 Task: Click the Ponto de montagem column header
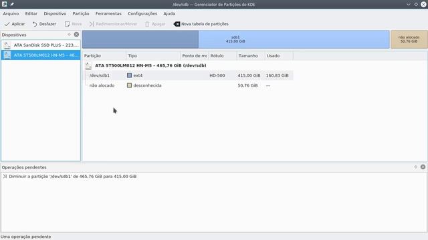[195, 56]
